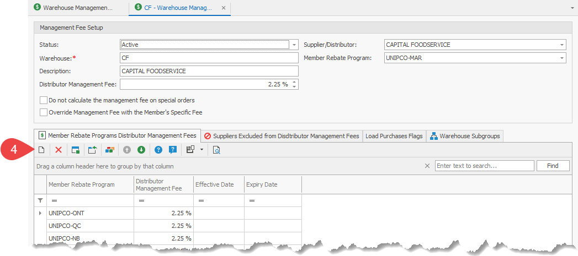The height and width of the screenshot is (256, 578).
Task: Increase the Distributor Management Fee with spinner up
Action: [294, 82]
